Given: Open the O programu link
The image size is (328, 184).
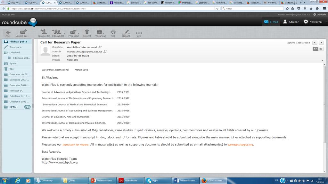Looking at the screenshot, I should click(8, 15).
